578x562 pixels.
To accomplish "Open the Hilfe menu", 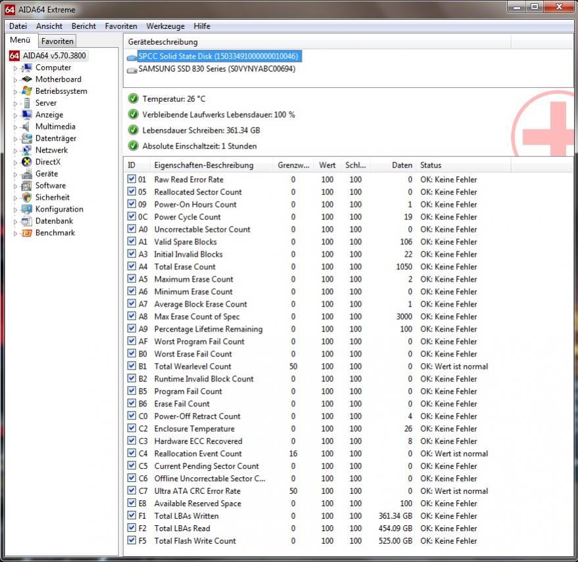I will pos(202,26).
